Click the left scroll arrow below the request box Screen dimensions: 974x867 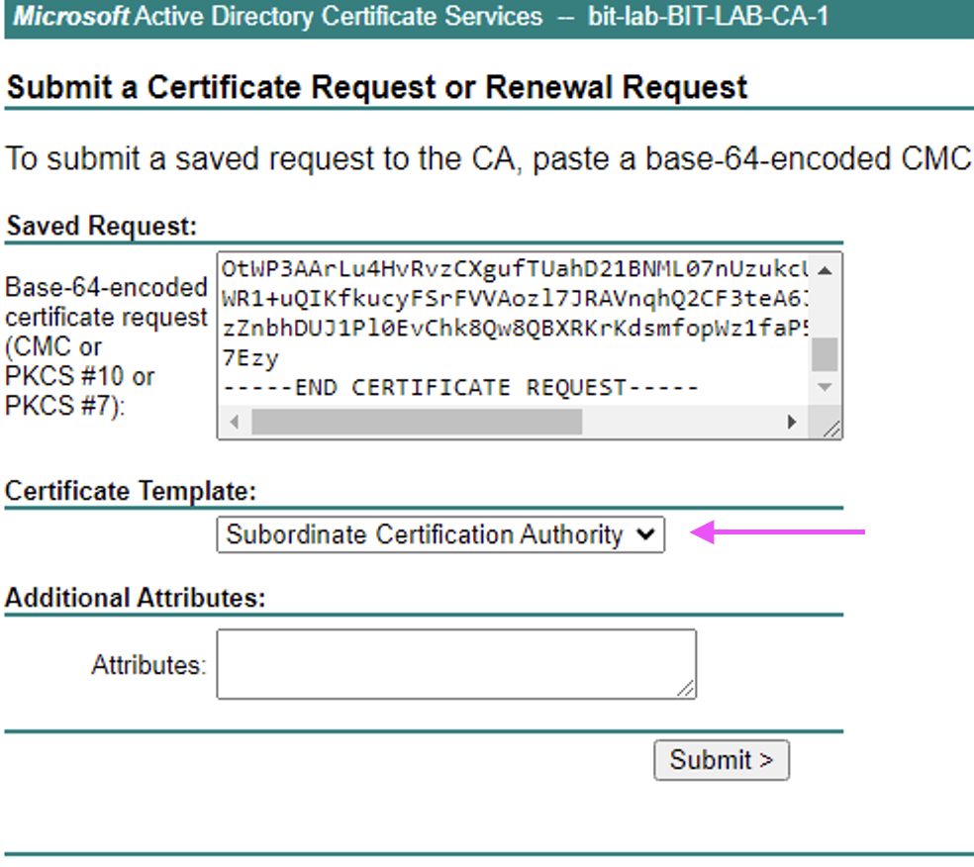[232, 422]
